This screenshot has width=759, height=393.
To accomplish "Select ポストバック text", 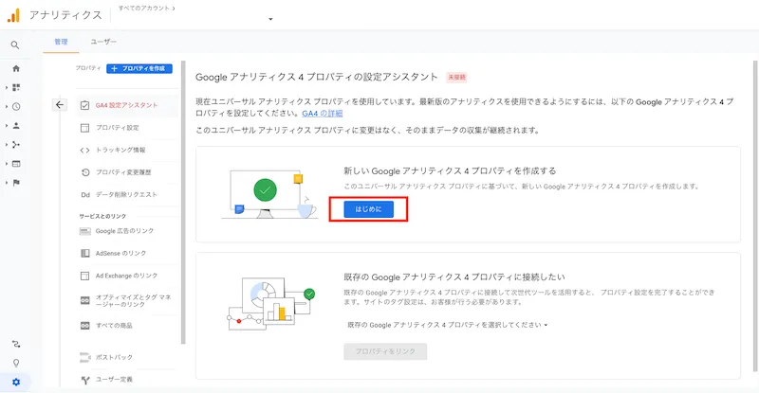I will point(114,357).
